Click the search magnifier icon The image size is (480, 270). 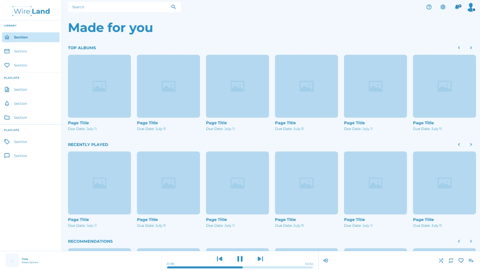pyautogui.click(x=174, y=7)
